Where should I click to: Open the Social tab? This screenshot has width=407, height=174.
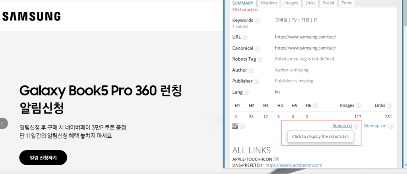point(328,3)
